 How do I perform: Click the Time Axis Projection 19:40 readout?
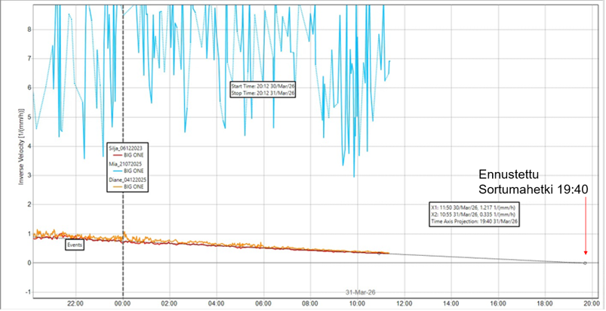pos(474,221)
